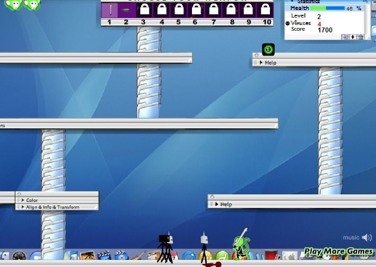Click the plus icon in Statistics panel
Viewport: 376px width, 267px height.
tap(353, 37)
